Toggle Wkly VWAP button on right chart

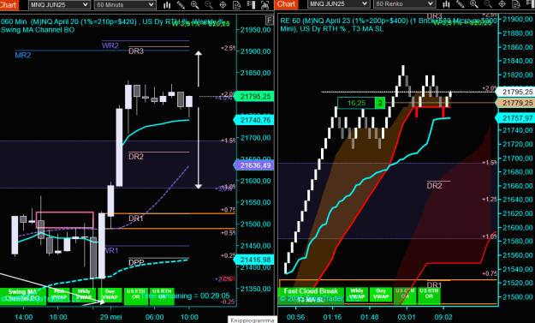(357, 294)
